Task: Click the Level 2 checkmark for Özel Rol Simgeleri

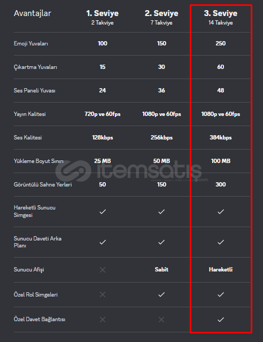Action: pyautogui.click(x=161, y=294)
